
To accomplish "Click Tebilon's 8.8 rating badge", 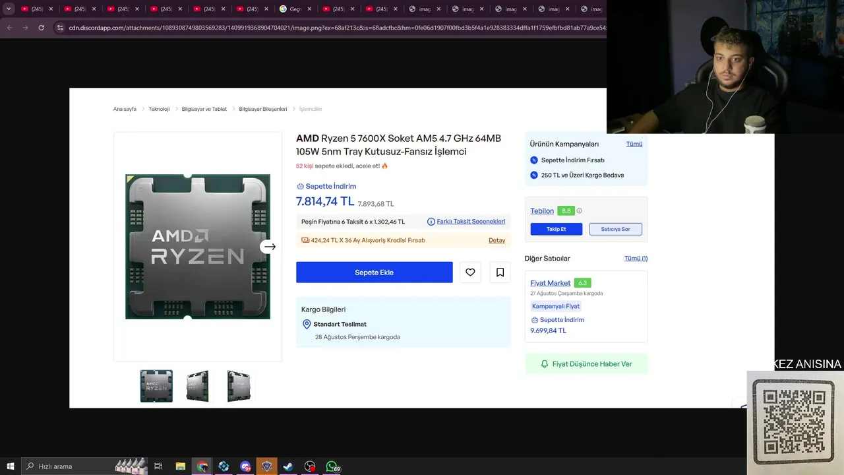I will (566, 211).
